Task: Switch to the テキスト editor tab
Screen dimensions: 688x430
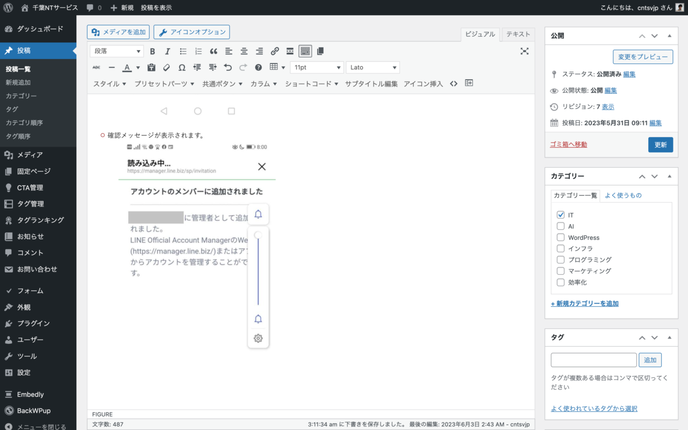Action: click(518, 34)
